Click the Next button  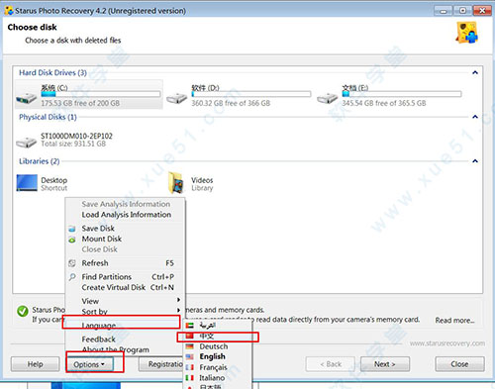(x=385, y=364)
